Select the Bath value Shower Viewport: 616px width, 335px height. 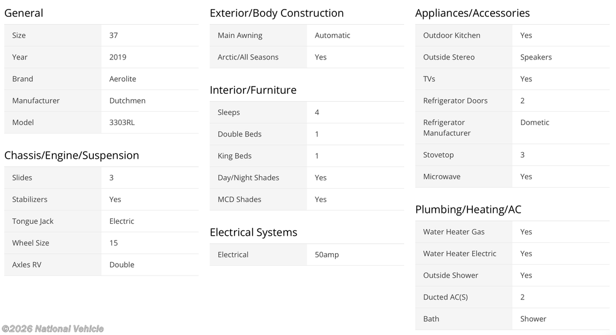(533, 319)
